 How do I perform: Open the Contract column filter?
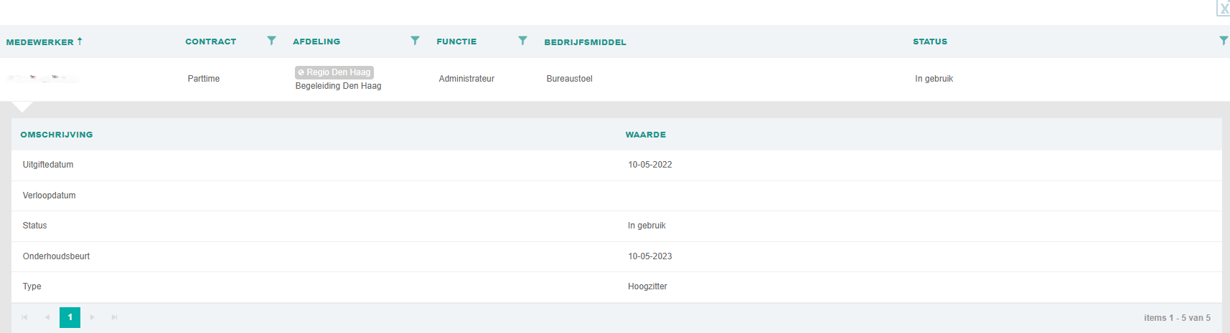coord(271,41)
